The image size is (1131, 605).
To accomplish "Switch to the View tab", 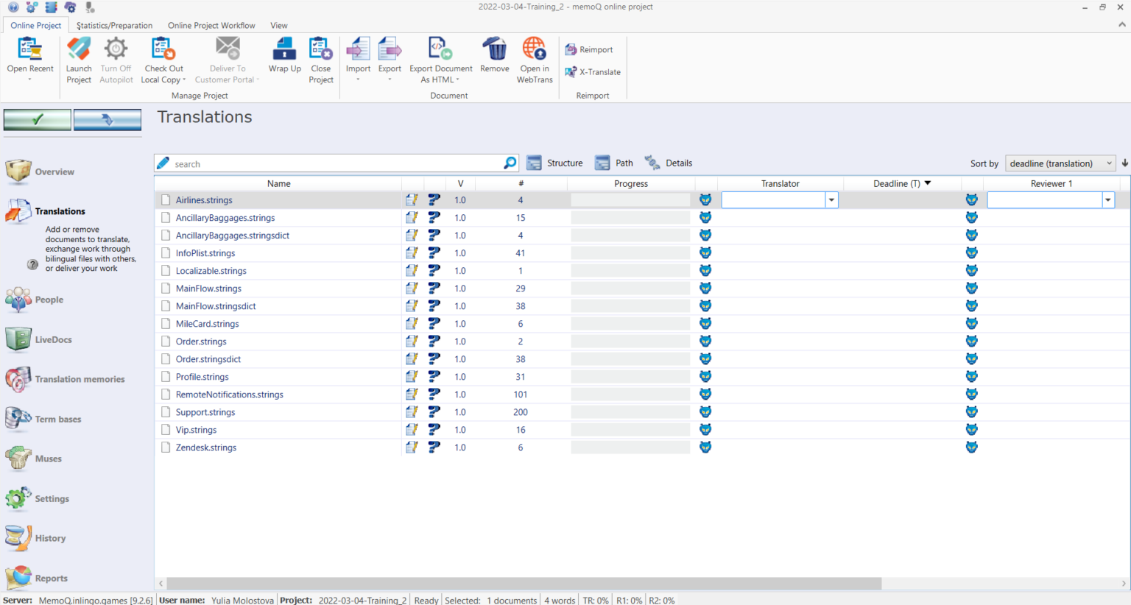I will [278, 25].
